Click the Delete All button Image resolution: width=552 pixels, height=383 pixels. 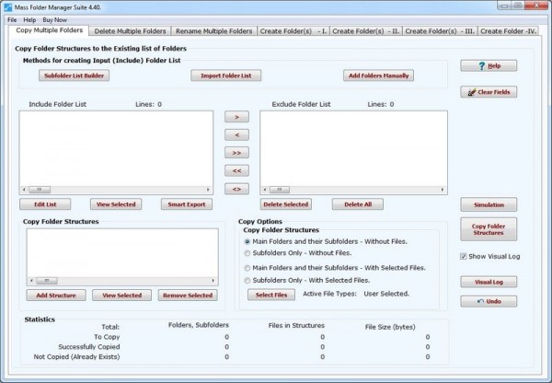(358, 204)
